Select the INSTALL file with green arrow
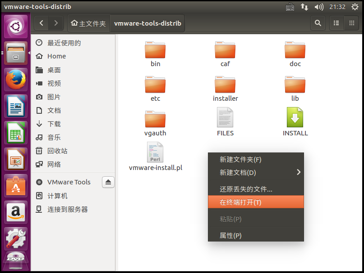 point(295,122)
